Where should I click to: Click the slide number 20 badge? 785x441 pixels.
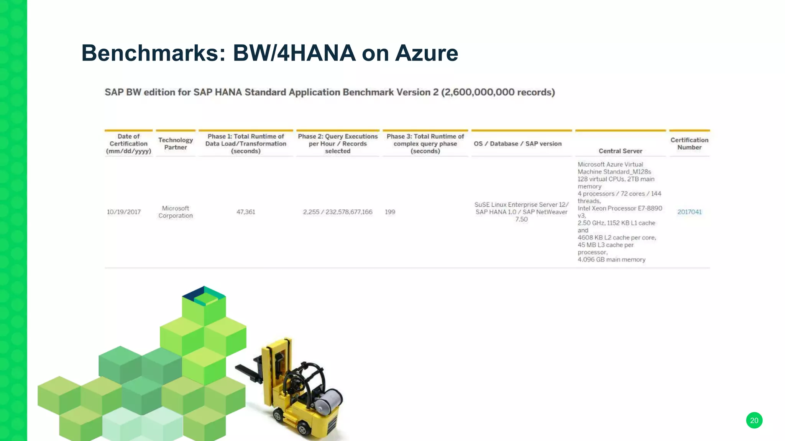[x=754, y=420]
